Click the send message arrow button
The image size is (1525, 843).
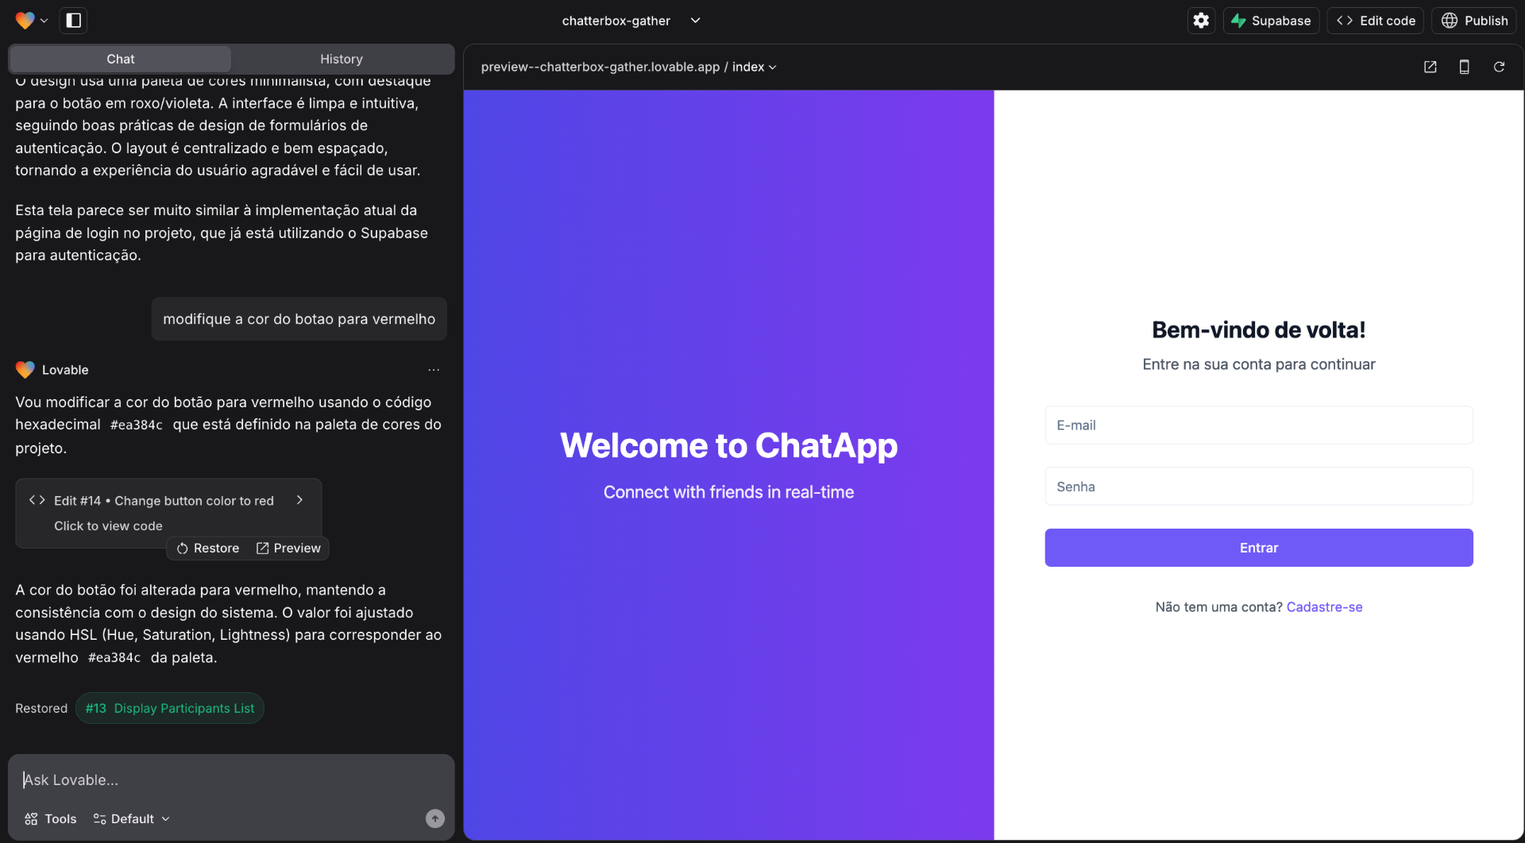point(434,818)
